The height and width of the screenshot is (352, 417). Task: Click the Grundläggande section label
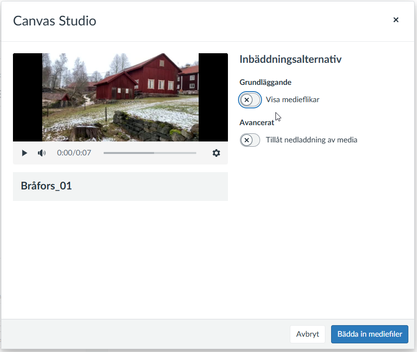point(265,82)
